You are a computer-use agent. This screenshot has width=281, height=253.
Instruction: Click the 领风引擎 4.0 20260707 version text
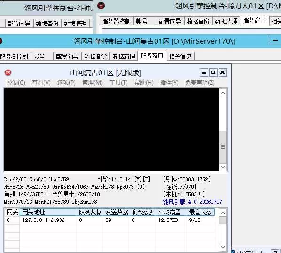click(x=192, y=202)
